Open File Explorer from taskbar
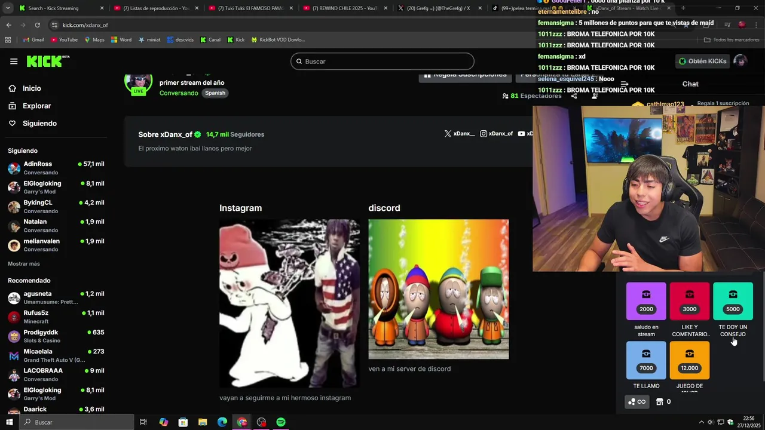The image size is (765, 430). [x=203, y=422]
